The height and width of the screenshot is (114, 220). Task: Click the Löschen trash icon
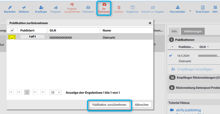[119, 7]
